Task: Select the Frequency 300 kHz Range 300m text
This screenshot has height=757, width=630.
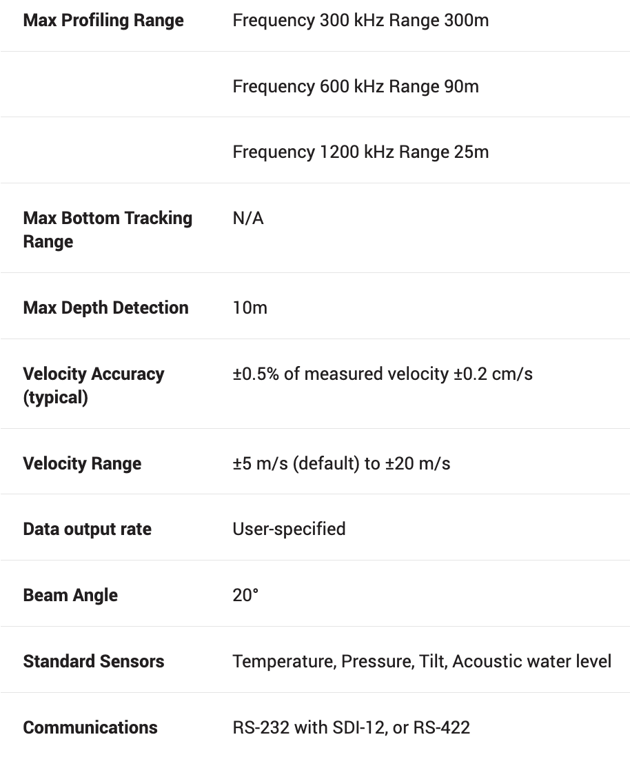Action: point(360,20)
